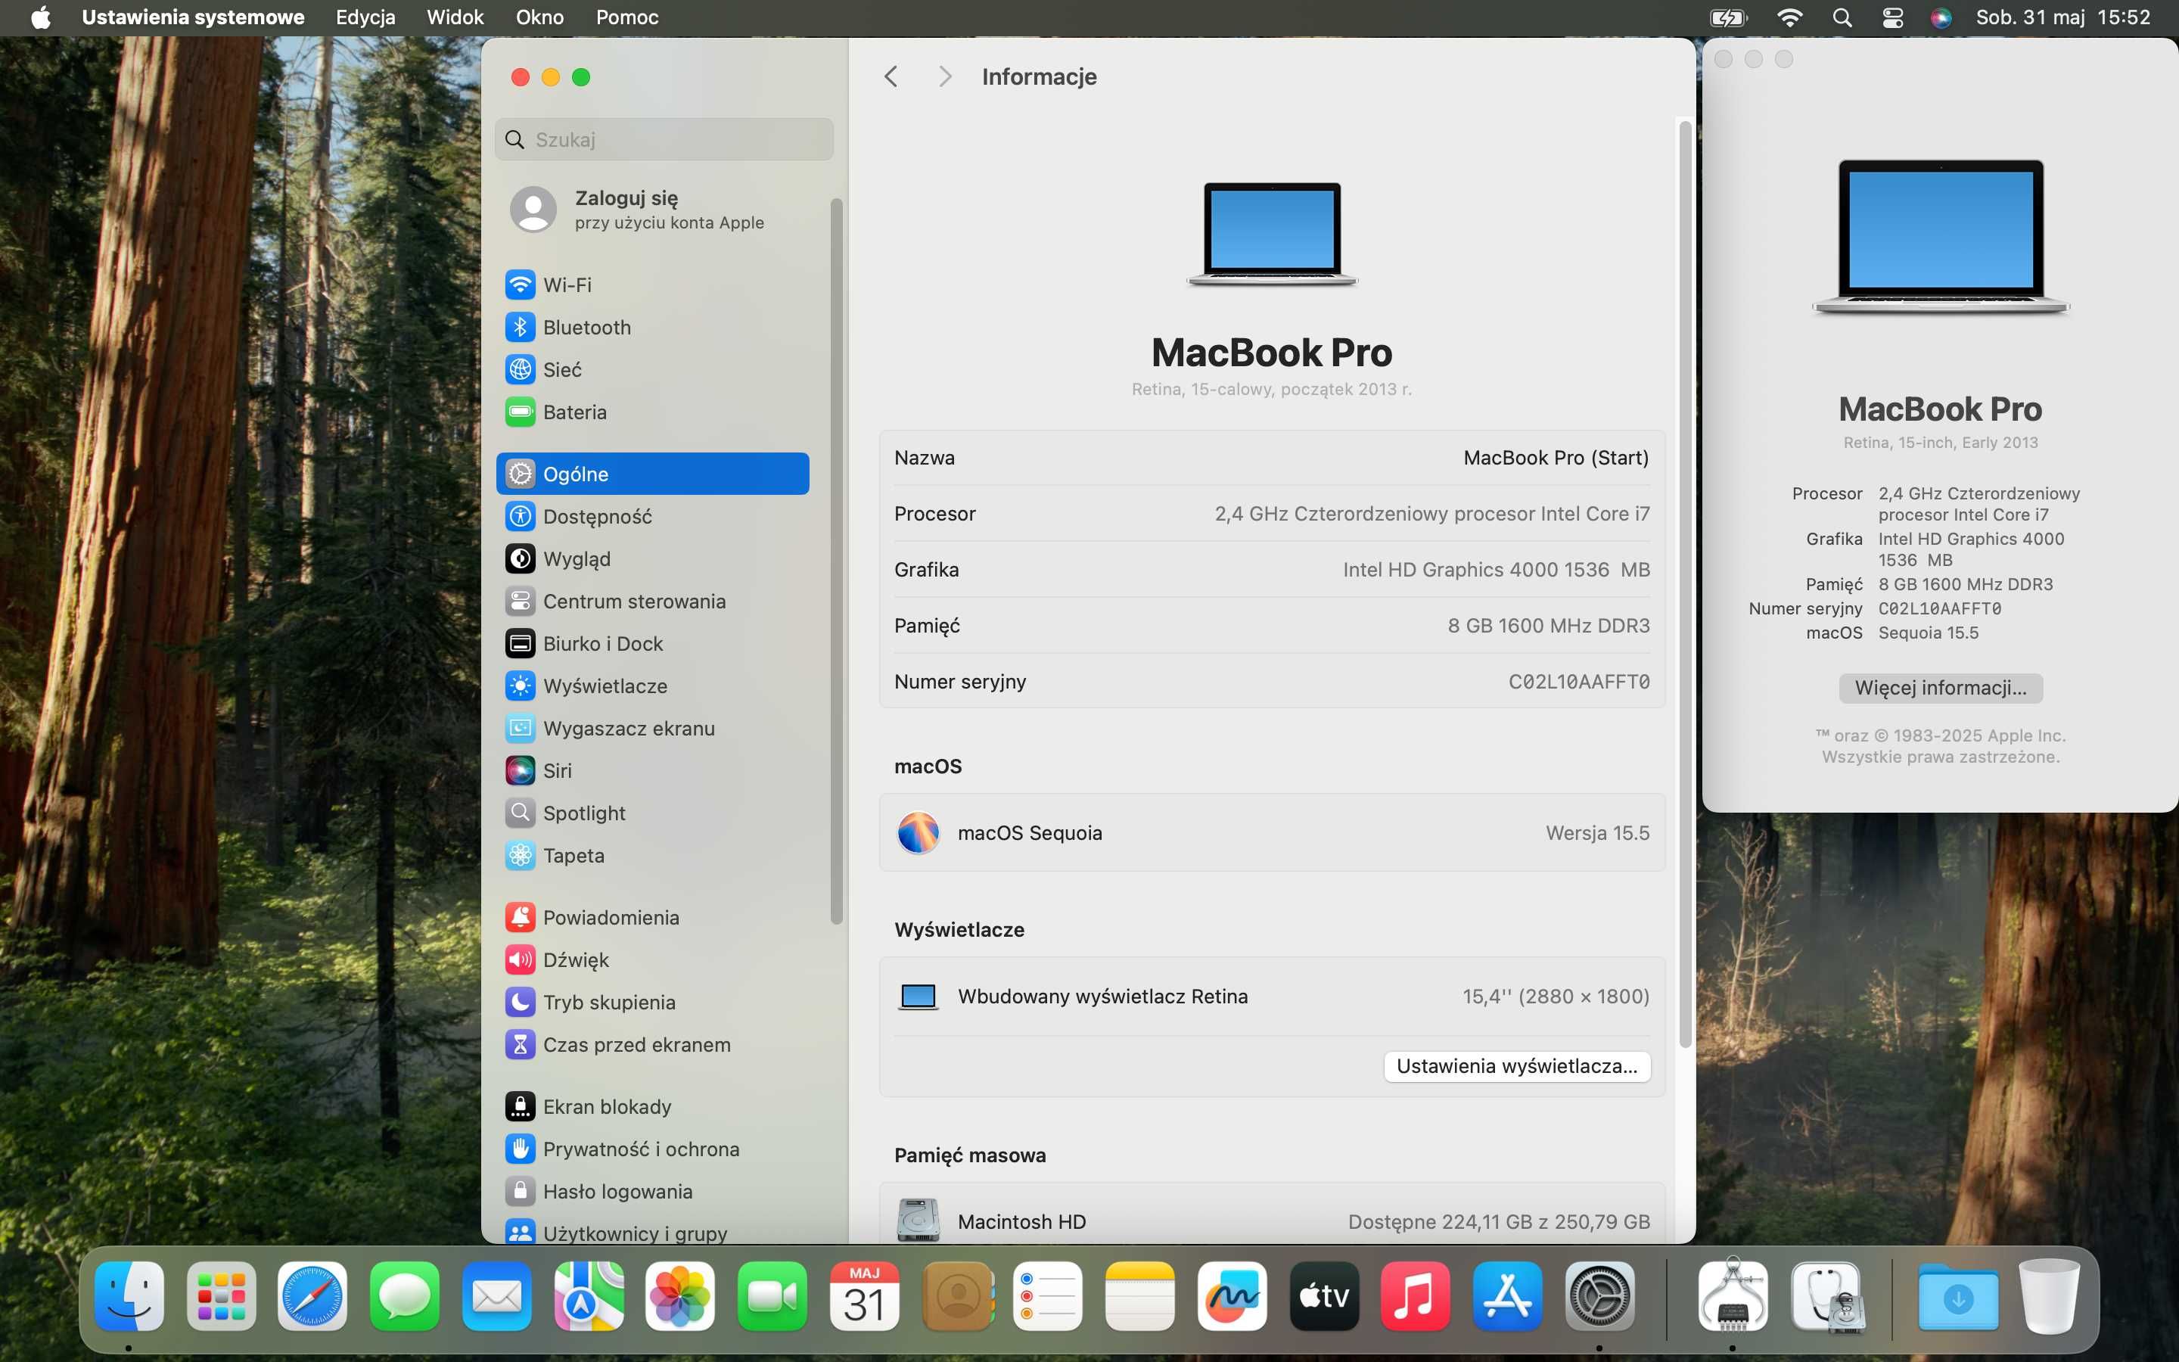Open Maps from the Dock
Image resolution: width=2179 pixels, height=1362 pixels.
[589, 1295]
